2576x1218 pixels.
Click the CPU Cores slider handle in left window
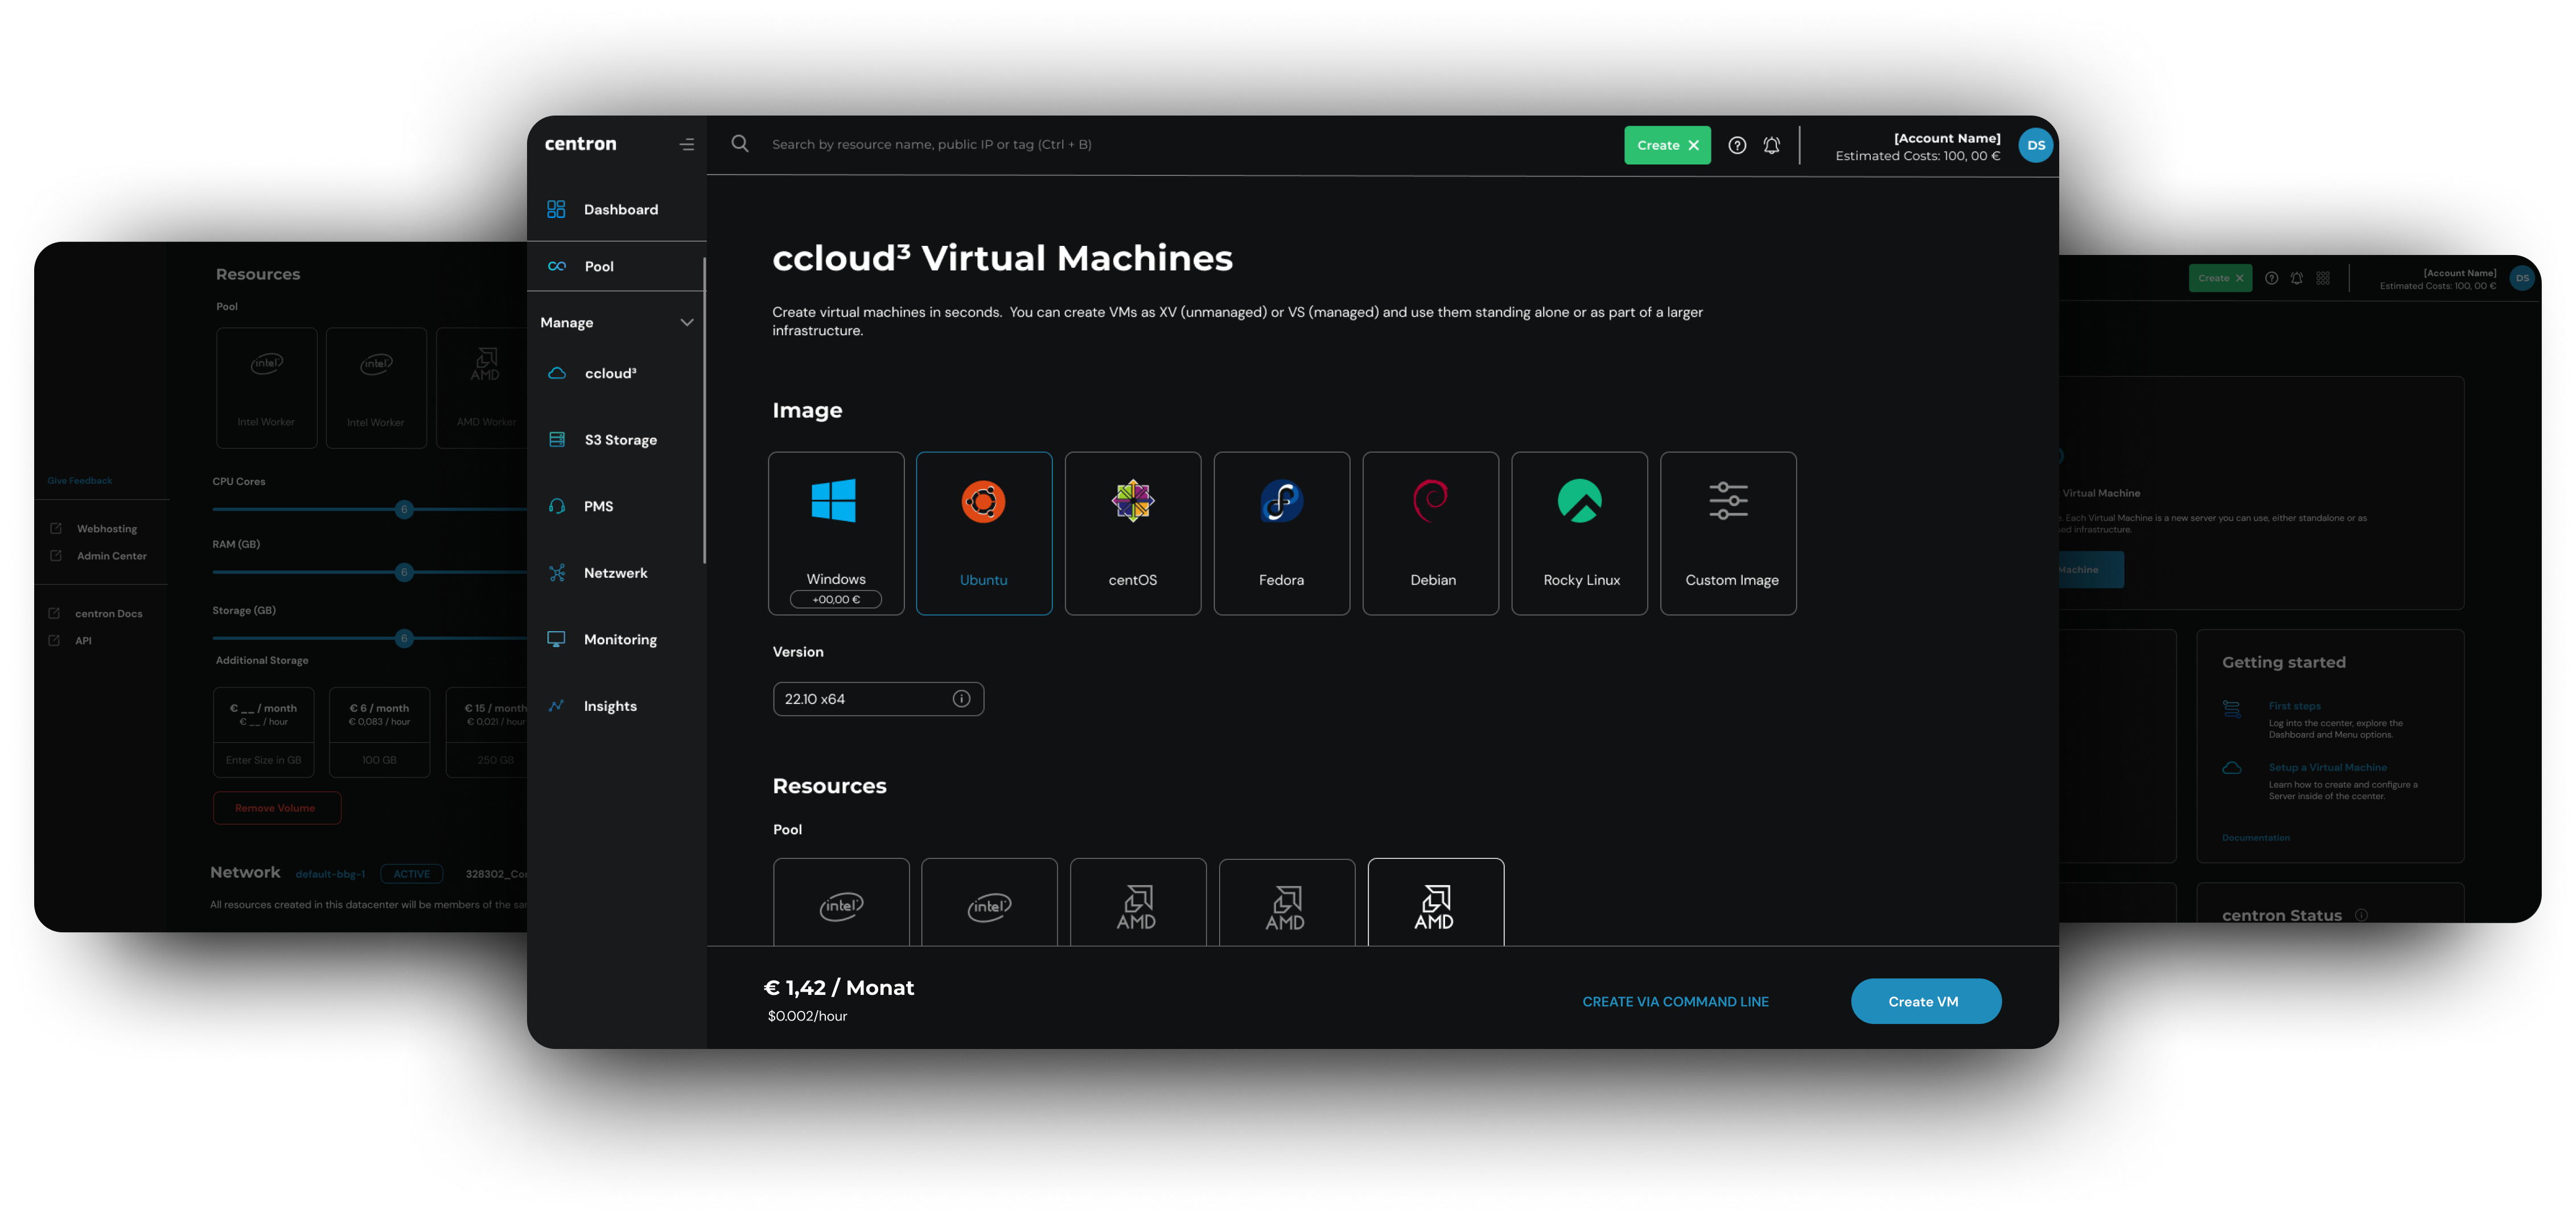click(404, 510)
